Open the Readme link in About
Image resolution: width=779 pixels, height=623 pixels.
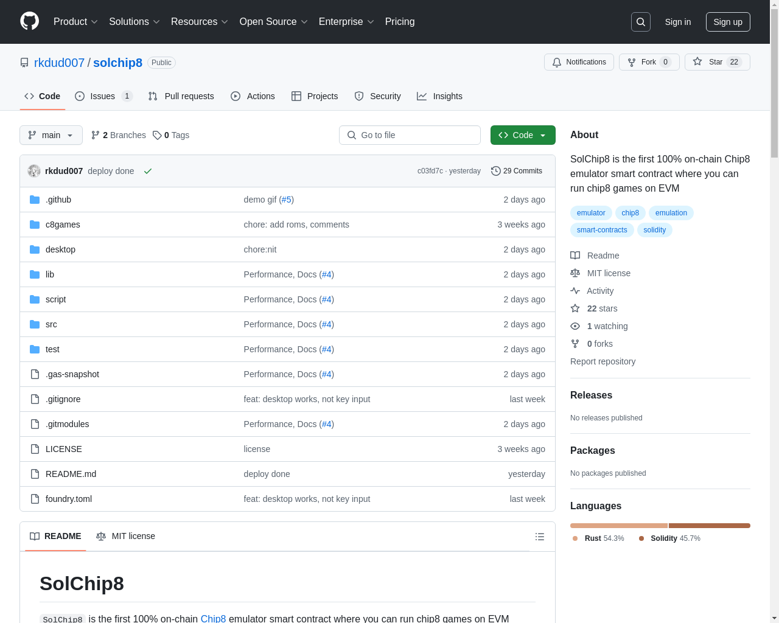595,256
